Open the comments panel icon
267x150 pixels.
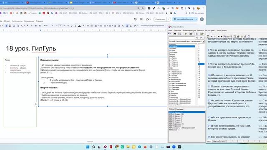click(141, 19)
